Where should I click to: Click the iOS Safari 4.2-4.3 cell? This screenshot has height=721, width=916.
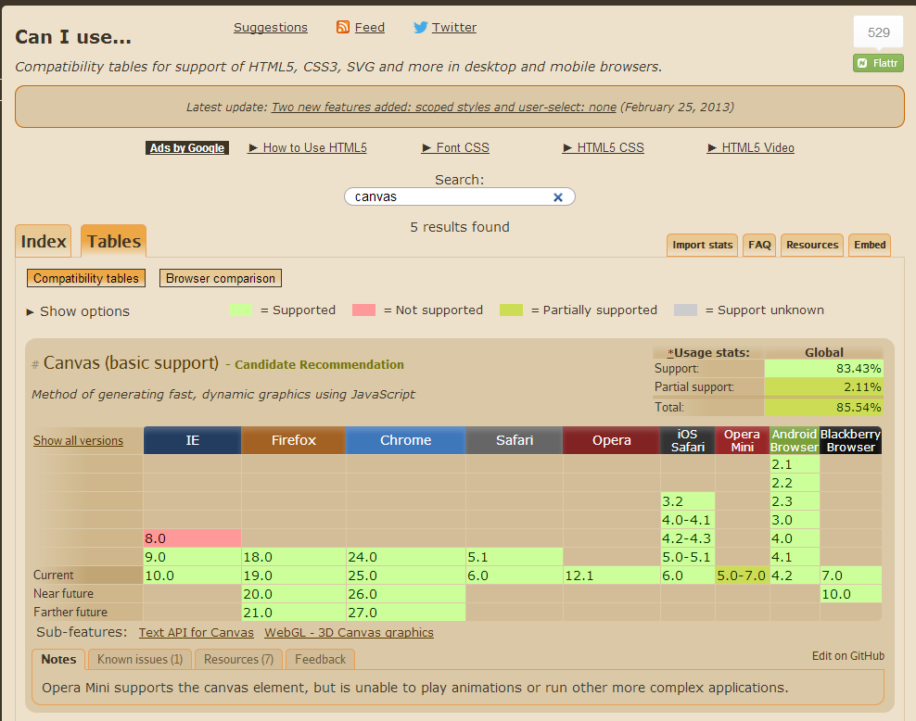click(x=688, y=538)
